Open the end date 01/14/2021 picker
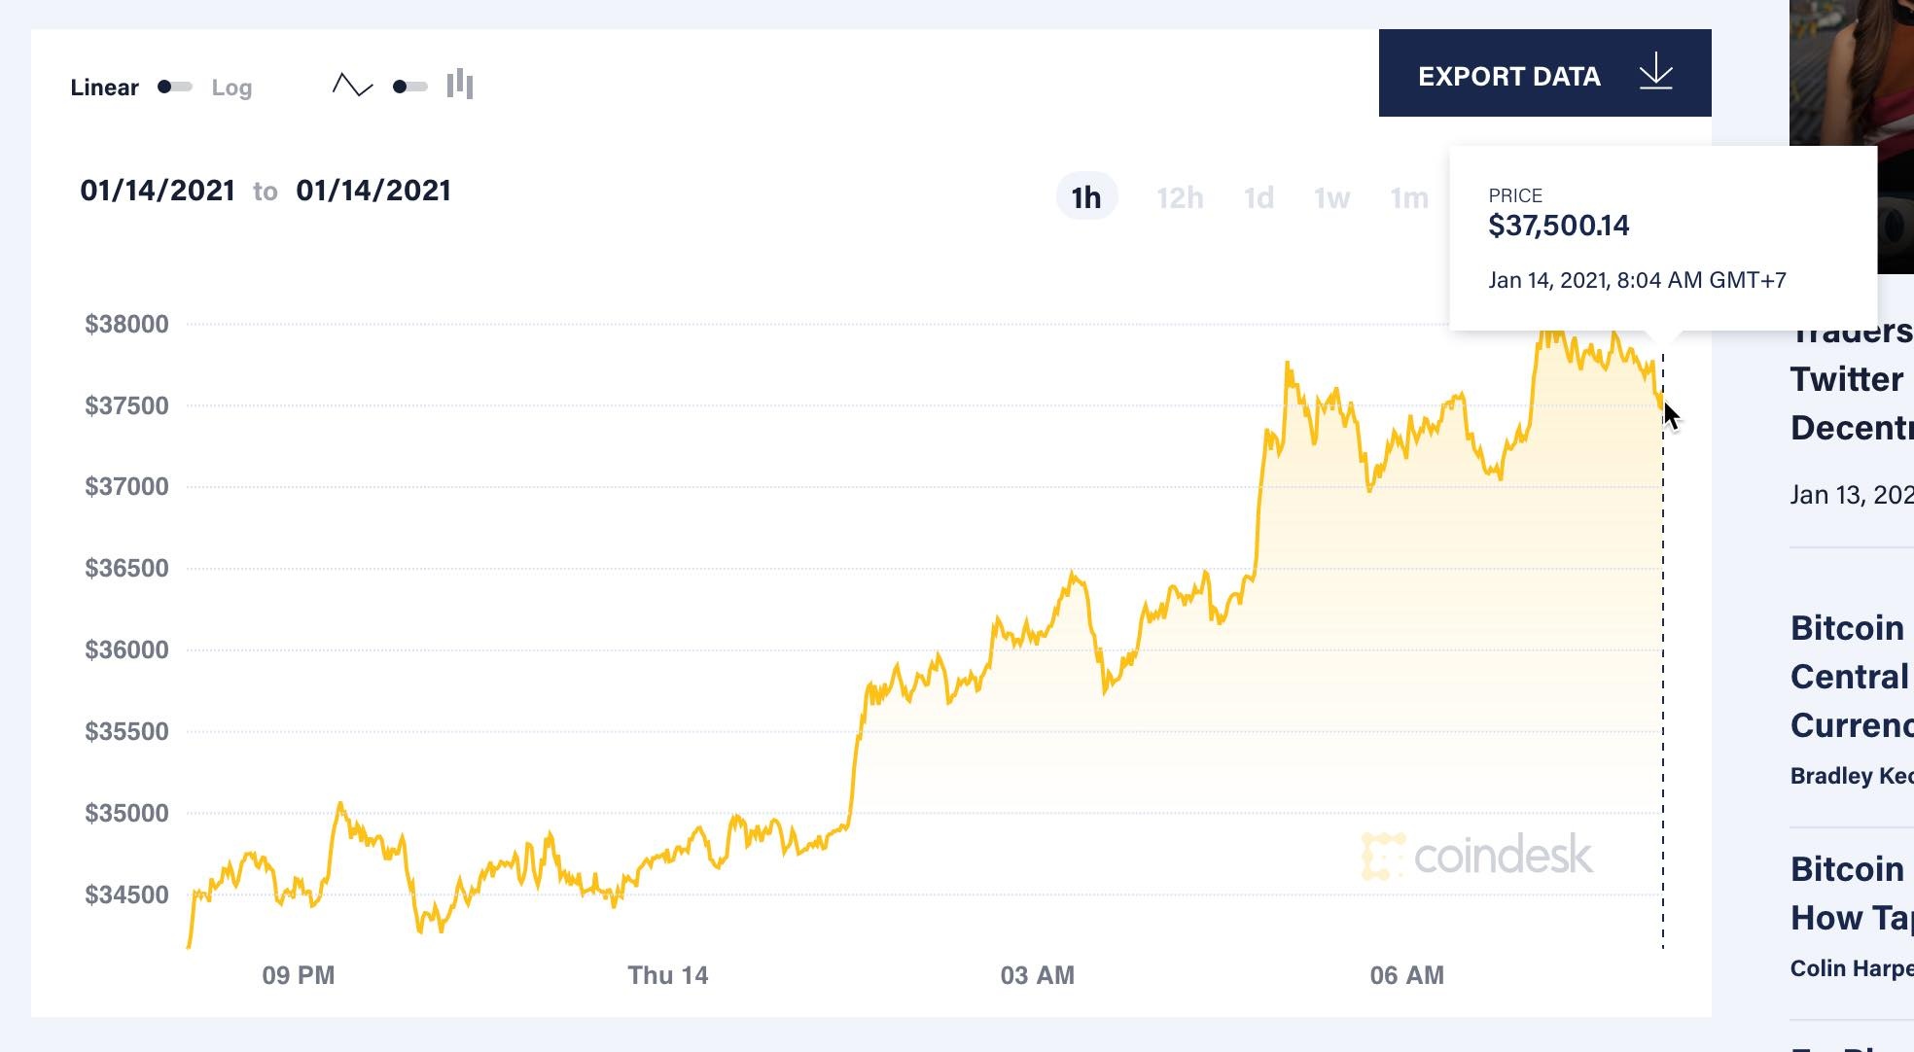Screen dimensions: 1914x1052 tap(372, 190)
